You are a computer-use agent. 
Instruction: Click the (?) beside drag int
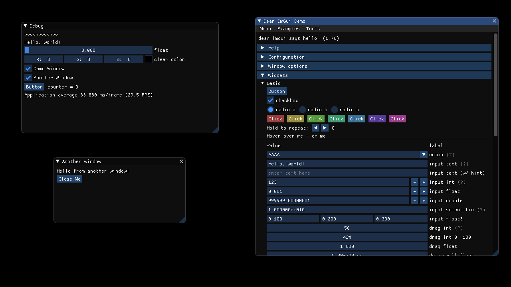tap(459, 228)
